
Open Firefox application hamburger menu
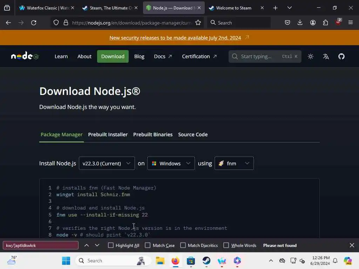click(351, 23)
